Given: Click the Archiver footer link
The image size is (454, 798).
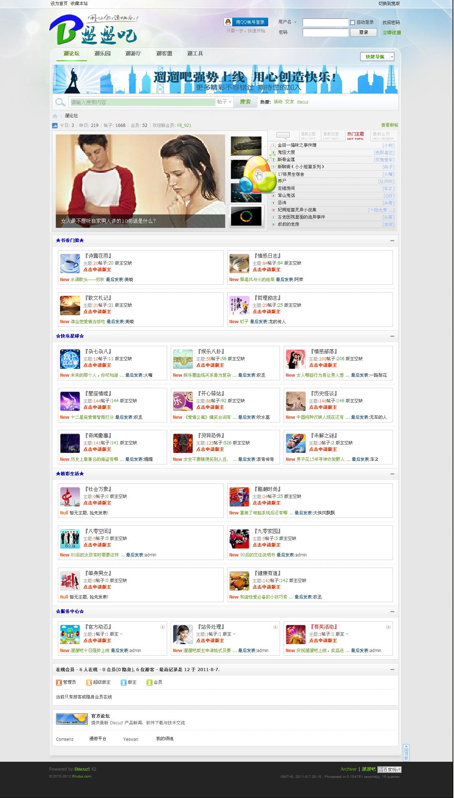Looking at the screenshot, I should 349,769.
